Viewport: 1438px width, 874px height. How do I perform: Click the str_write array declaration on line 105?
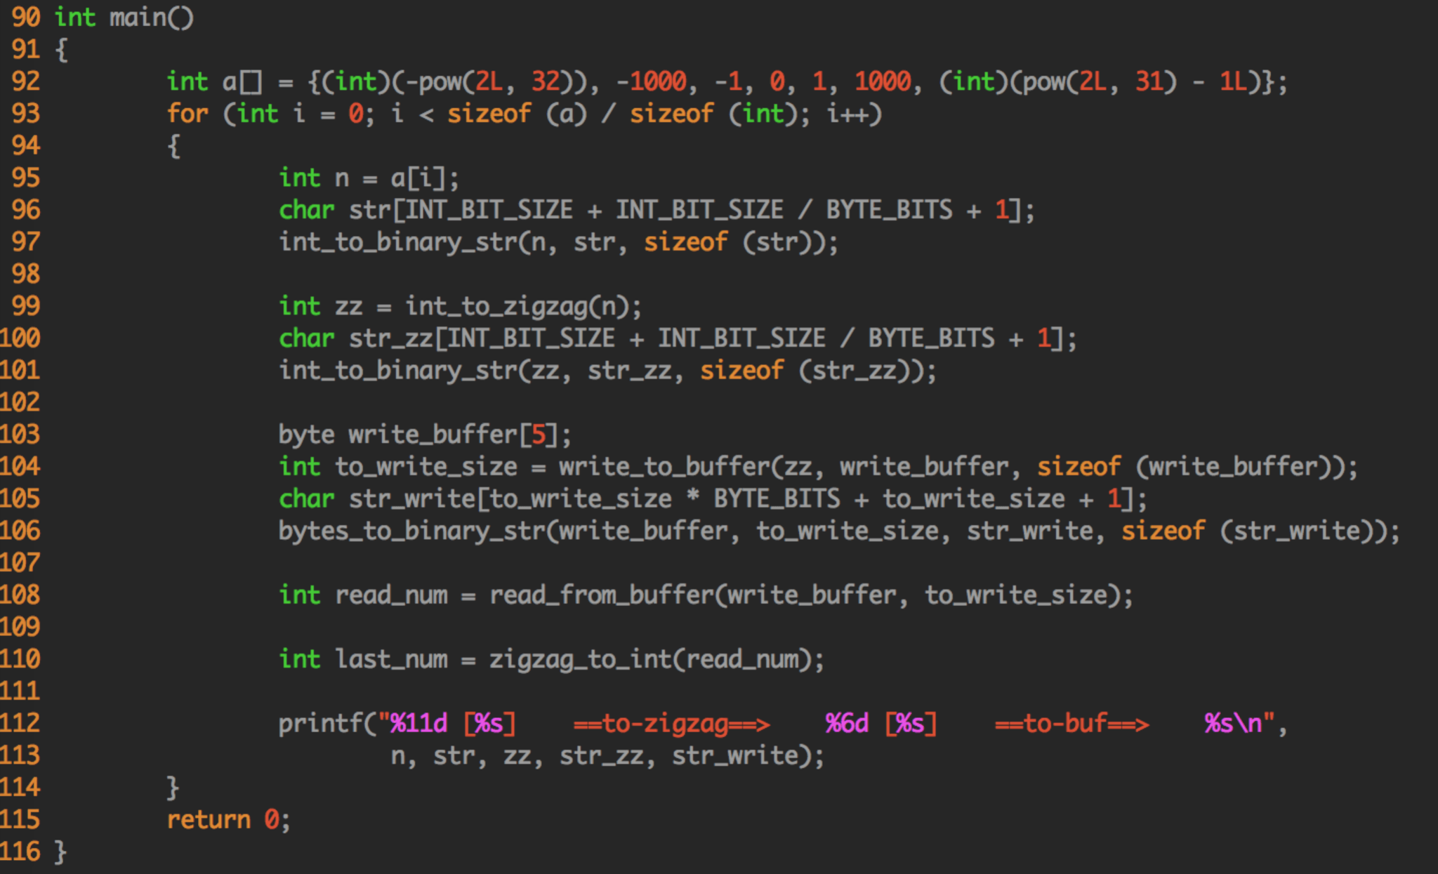point(412,499)
